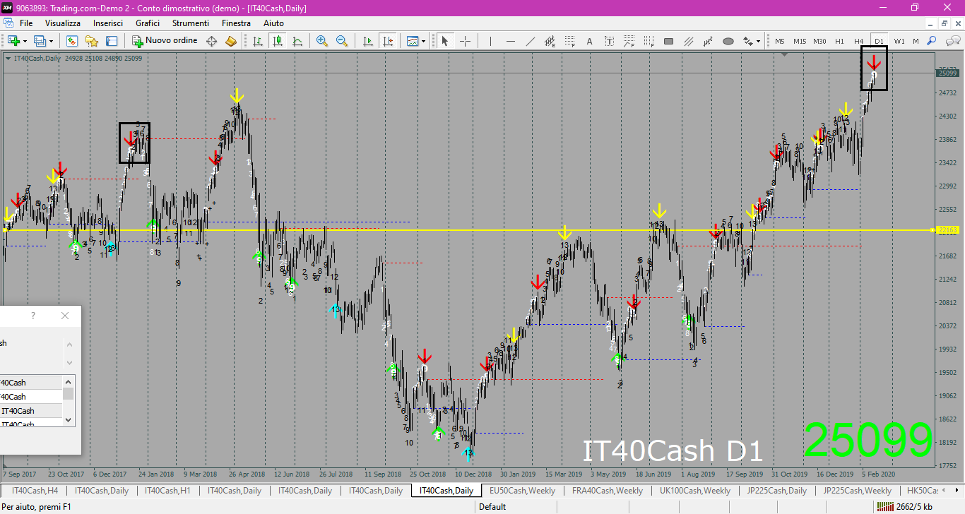This screenshot has width=965, height=514.
Task: Open the search magnifier icon
Action: click(x=932, y=41)
